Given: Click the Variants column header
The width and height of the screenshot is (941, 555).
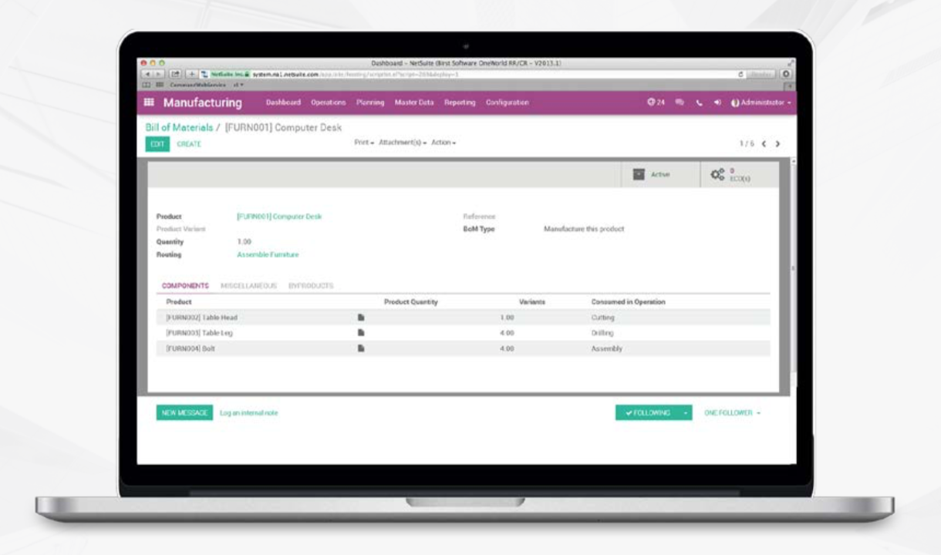Looking at the screenshot, I should click(532, 302).
